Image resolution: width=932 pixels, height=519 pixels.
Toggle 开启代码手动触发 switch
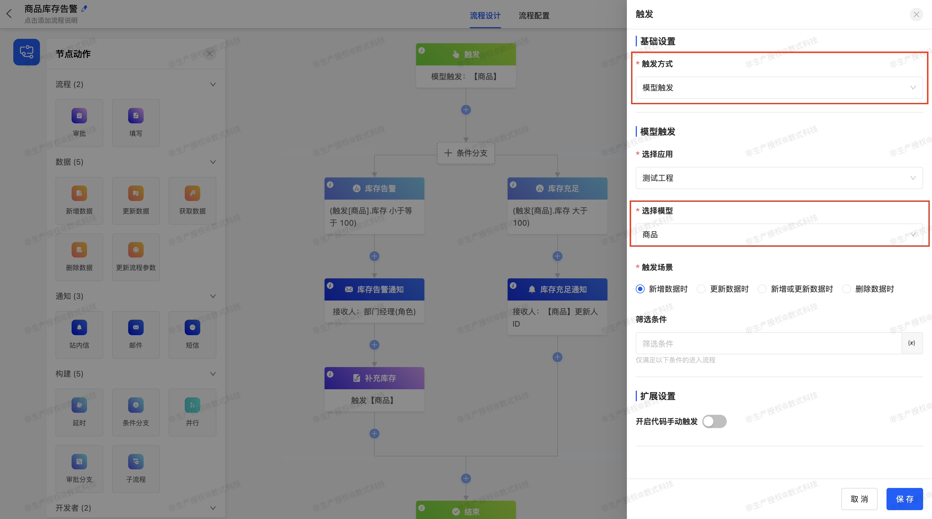[714, 421]
